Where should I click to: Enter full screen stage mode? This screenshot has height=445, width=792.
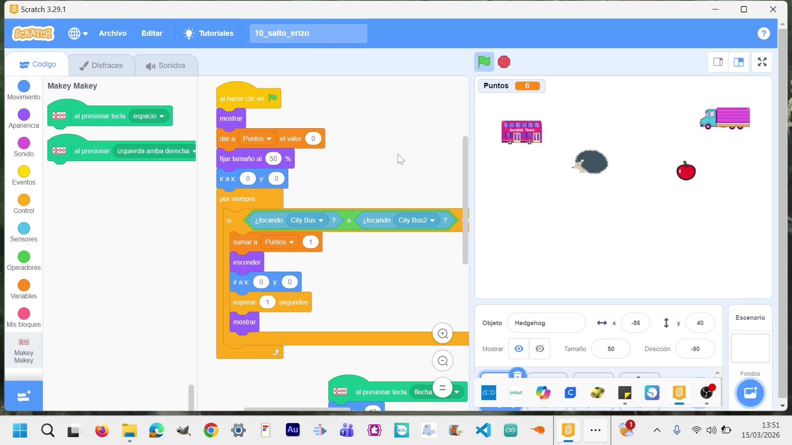click(762, 62)
